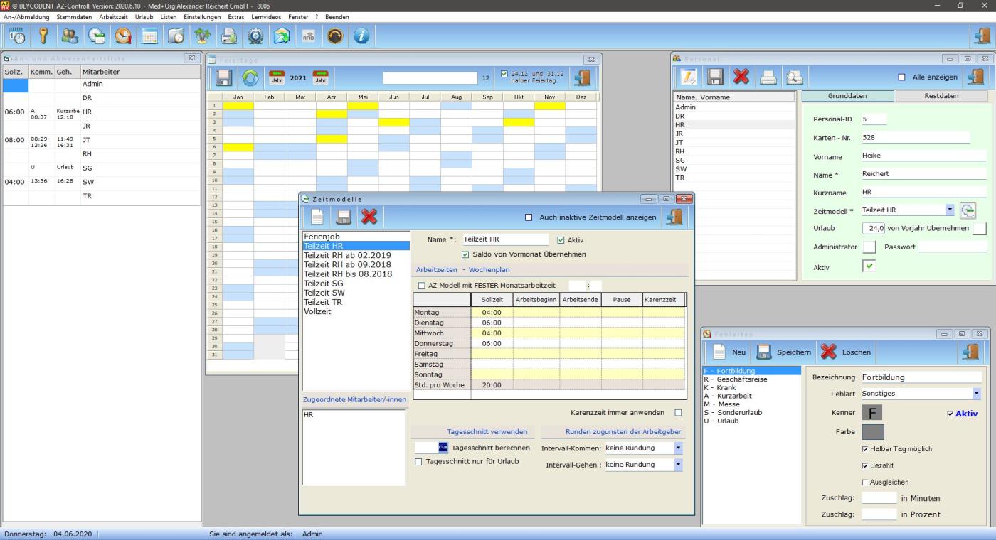Click the key icon in main toolbar
Viewport: 996px width, 540px height.
click(x=43, y=36)
